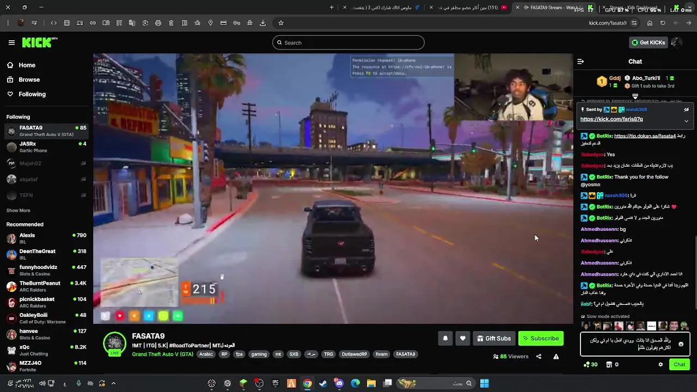This screenshot has height=392, width=697.
Task: Click the Get KICKs button
Action: tap(648, 42)
